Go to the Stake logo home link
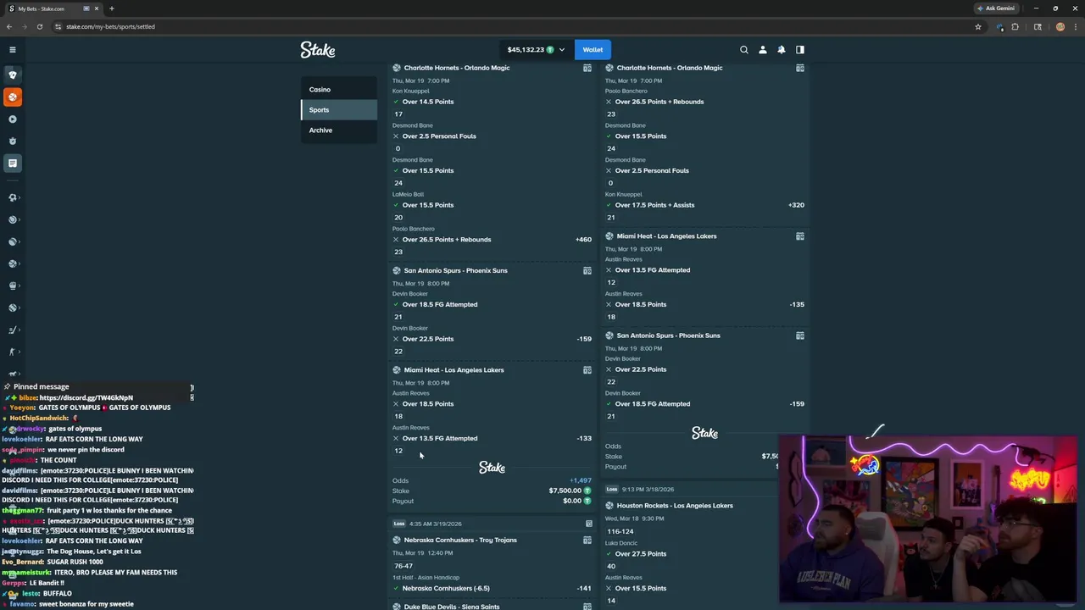Viewport: 1085px width, 610px height. click(318, 50)
